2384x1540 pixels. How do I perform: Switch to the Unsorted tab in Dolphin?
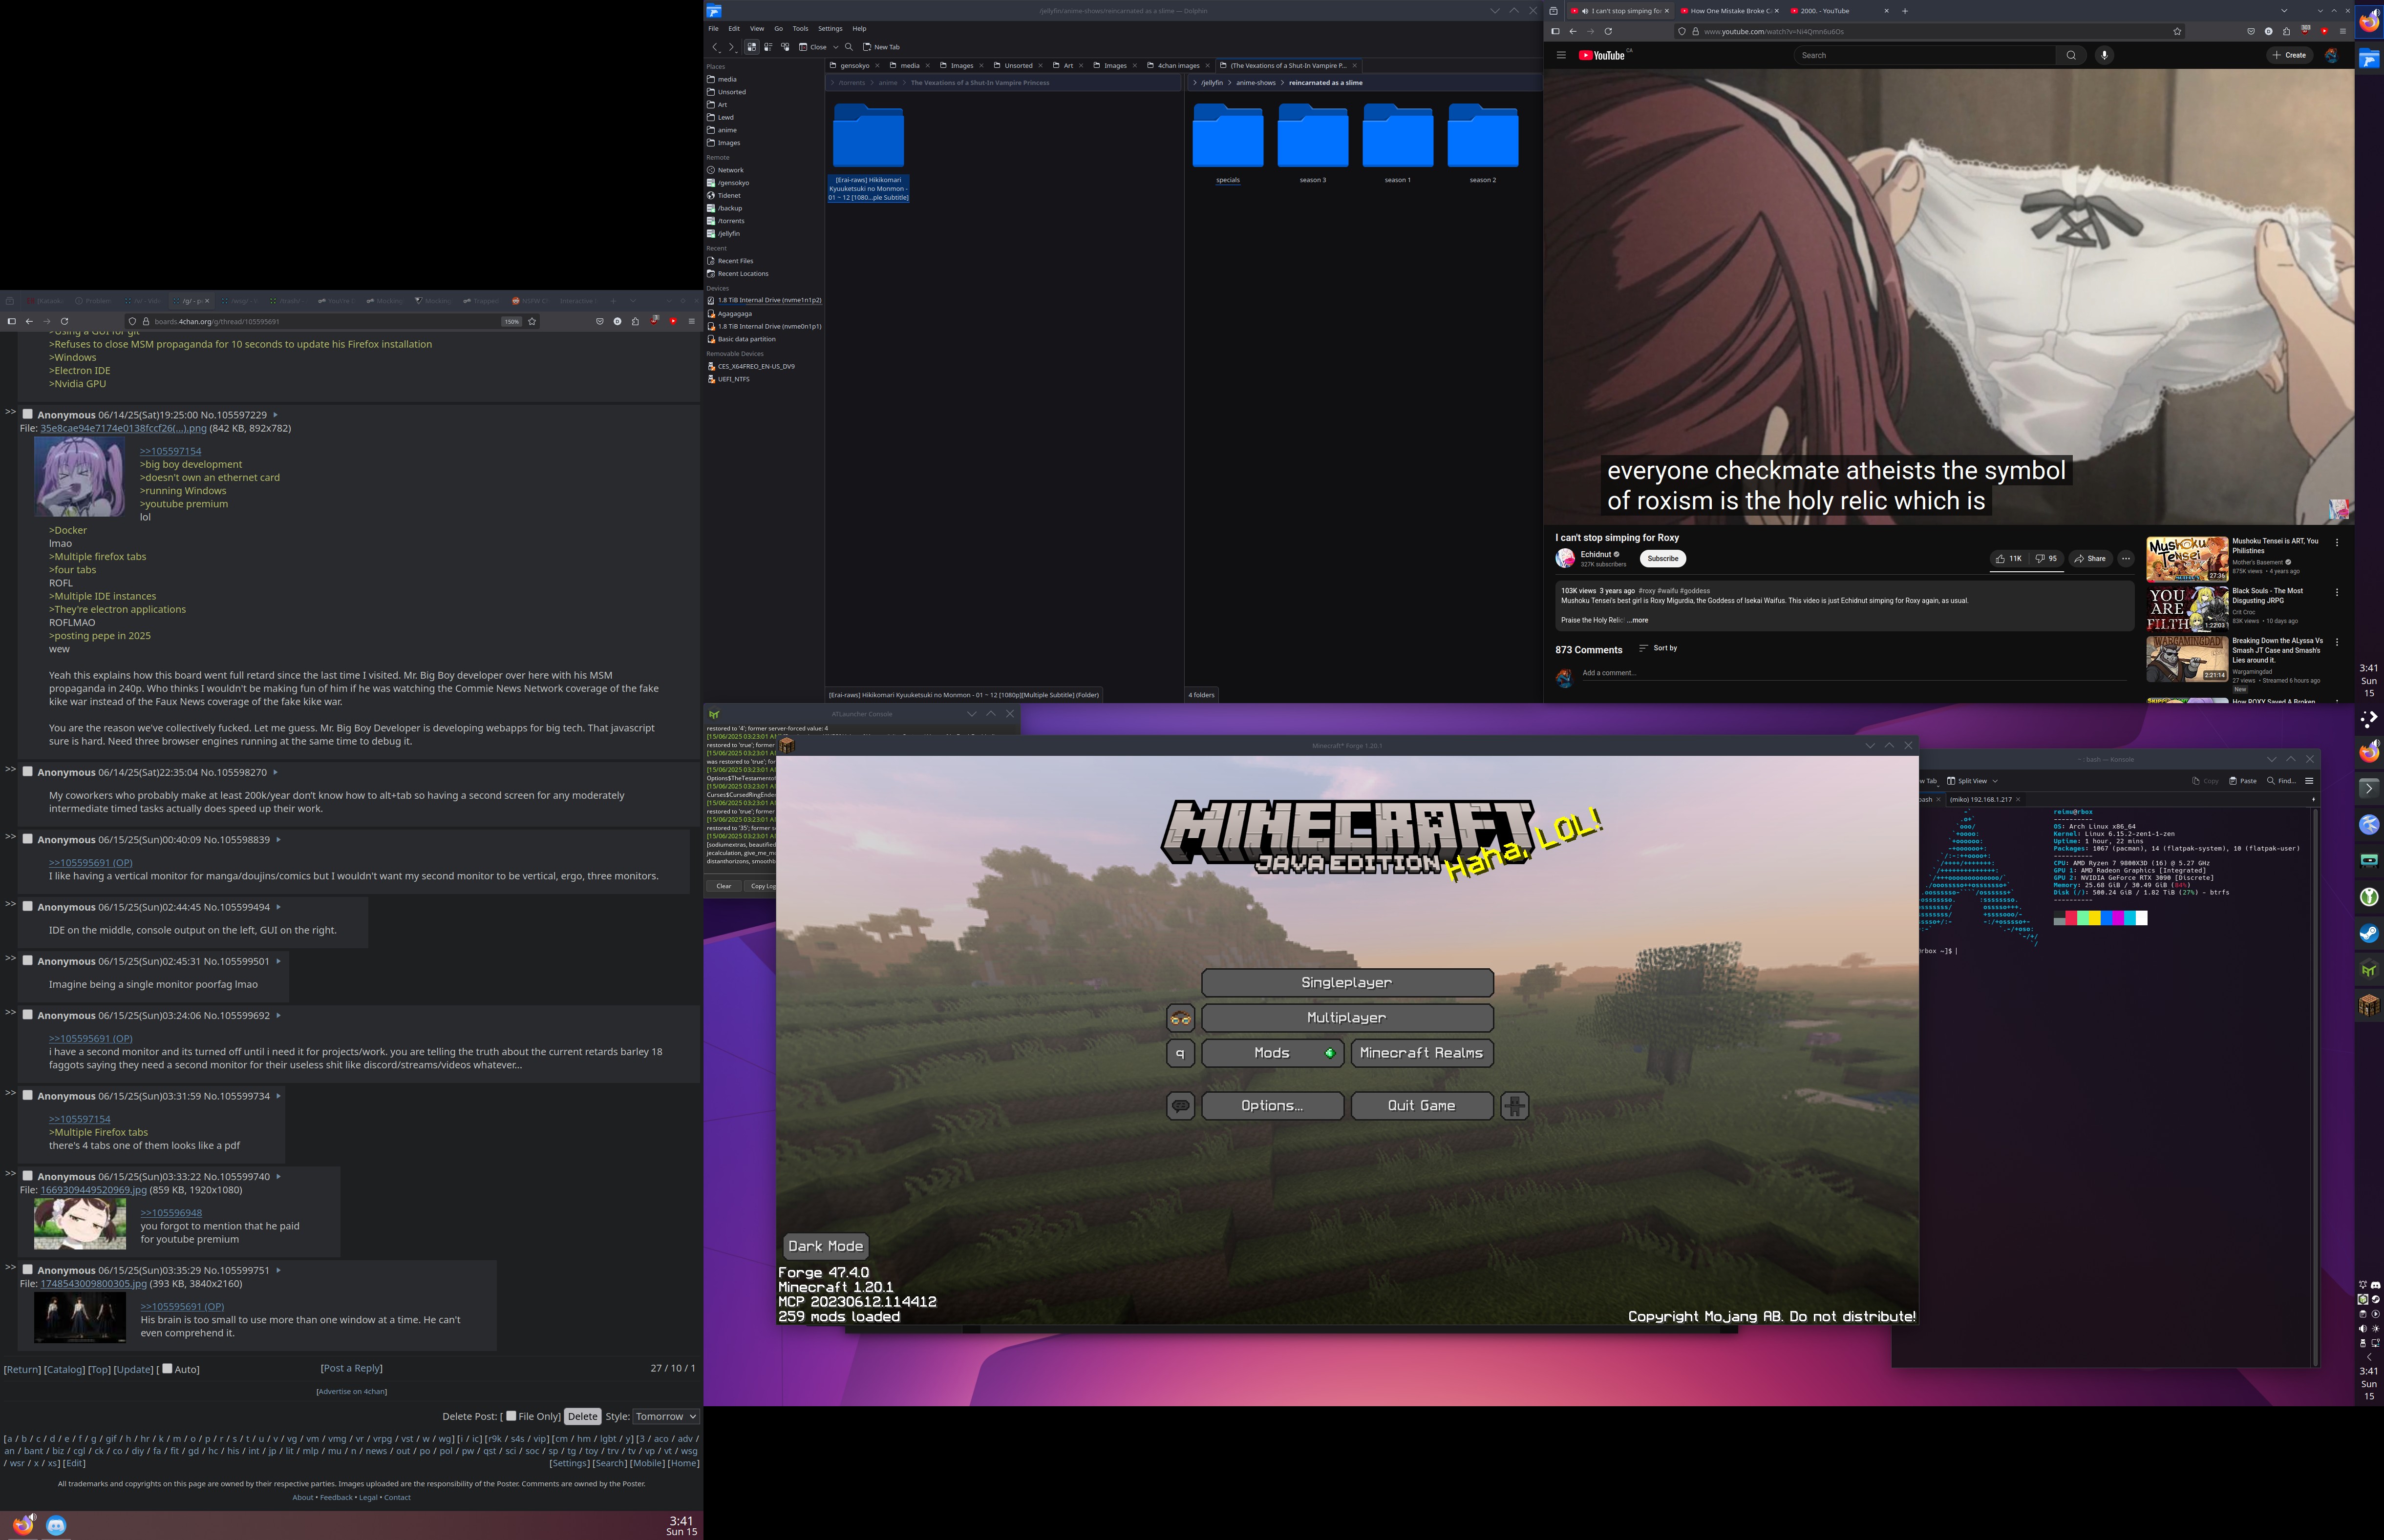pos(1019,66)
